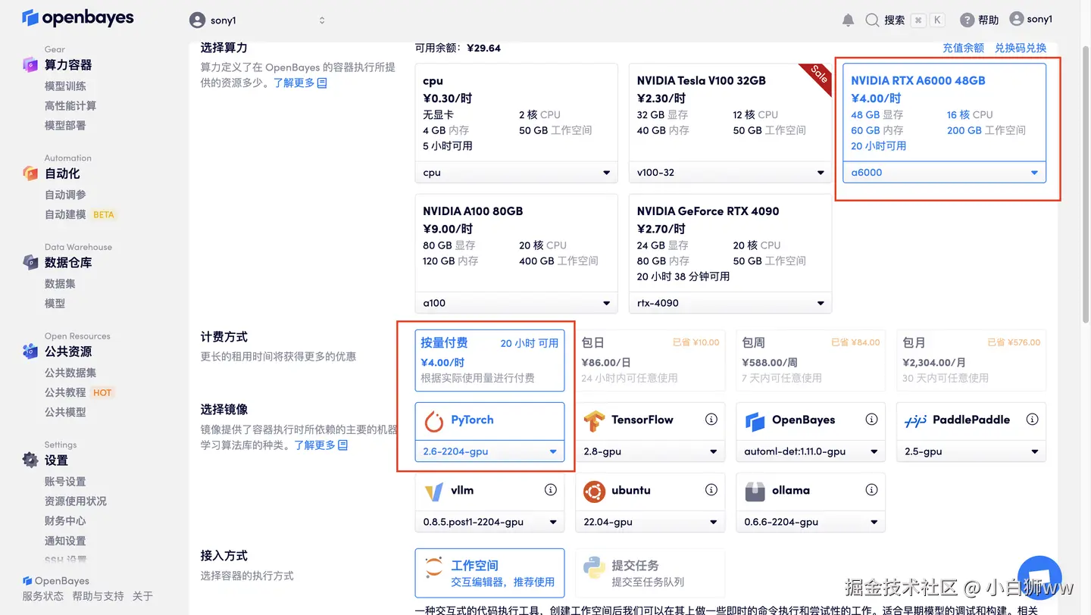Open ubuntu 22.04-gpu version dropdown
Viewport: 1091px width, 615px height.
pyautogui.click(x=650, y=522)
